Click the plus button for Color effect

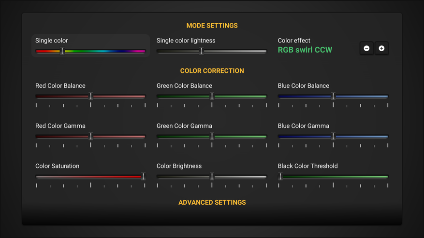[x=381, y=48]
